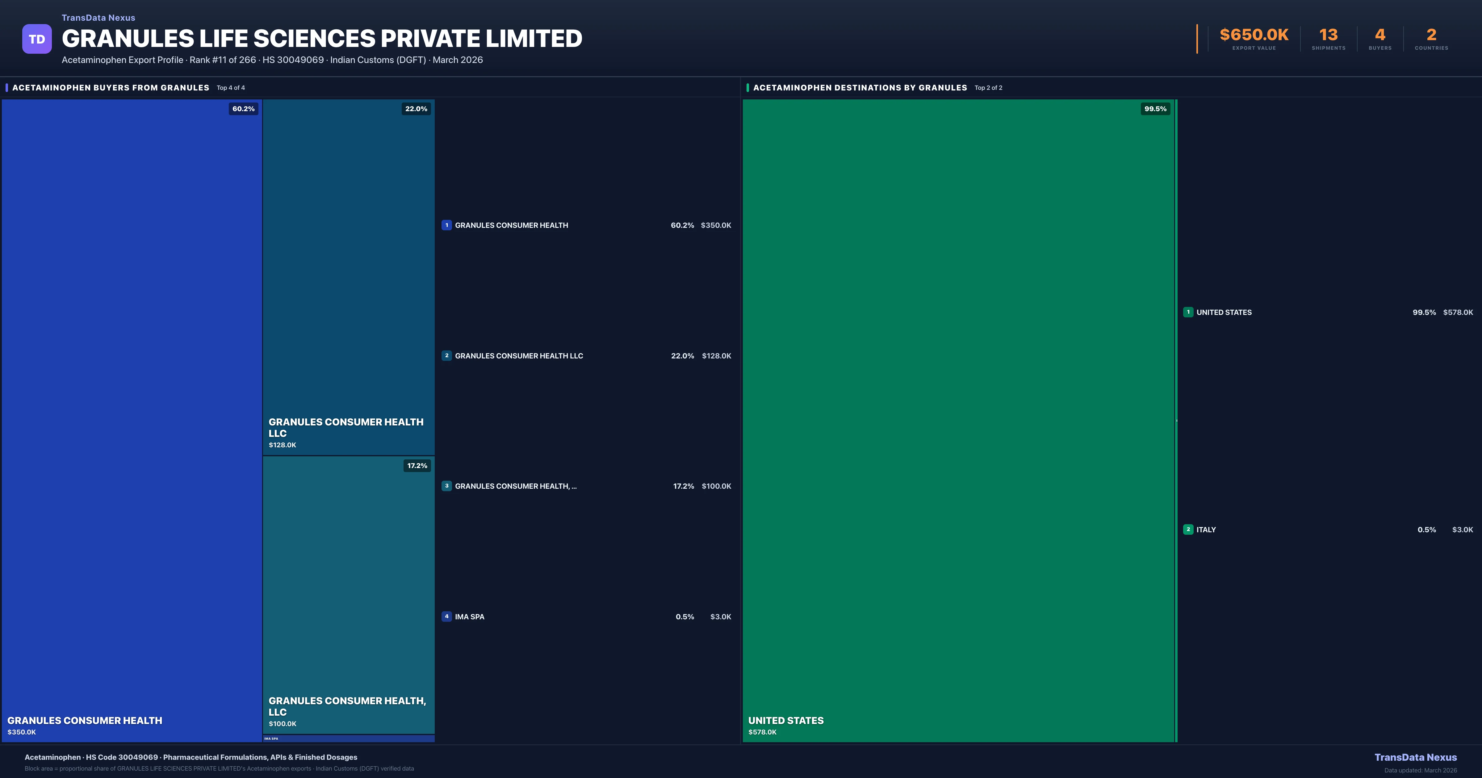Switch to the ACETAMINOPHEN BUYERS FROM GRANULES section
The height and width of the screenshot is (778, 1482).
coord(111,87)
